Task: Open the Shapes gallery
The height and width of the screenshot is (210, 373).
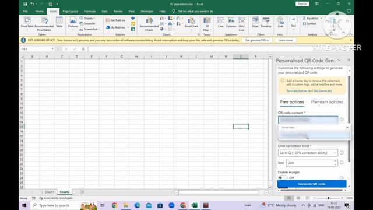Action: (x=87, y=18)
